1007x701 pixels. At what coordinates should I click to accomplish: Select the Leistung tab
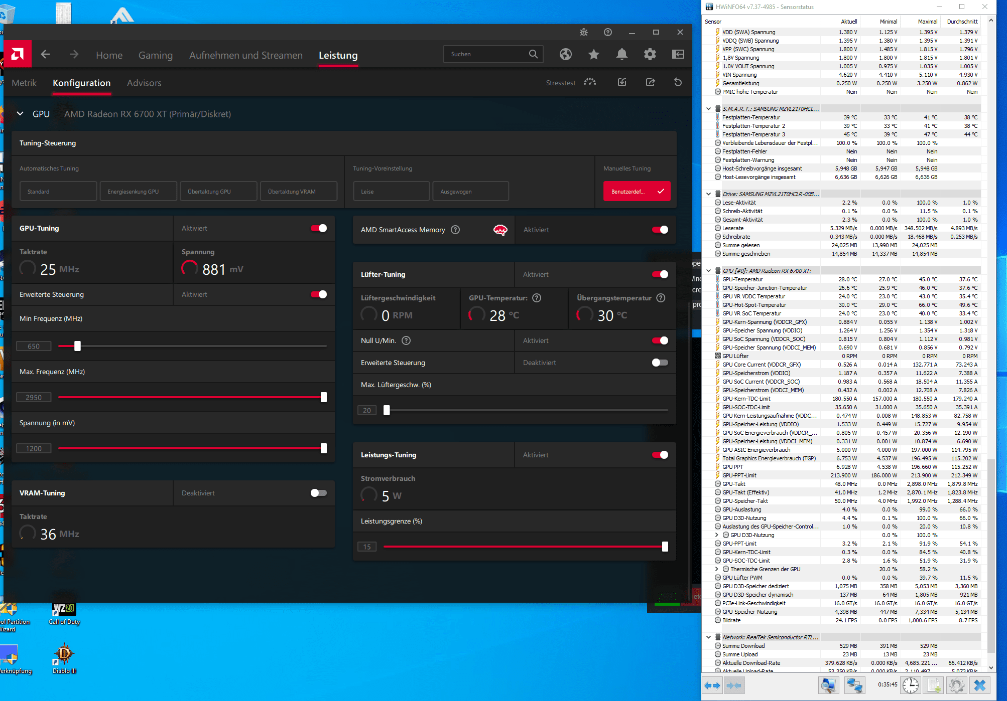338,55
